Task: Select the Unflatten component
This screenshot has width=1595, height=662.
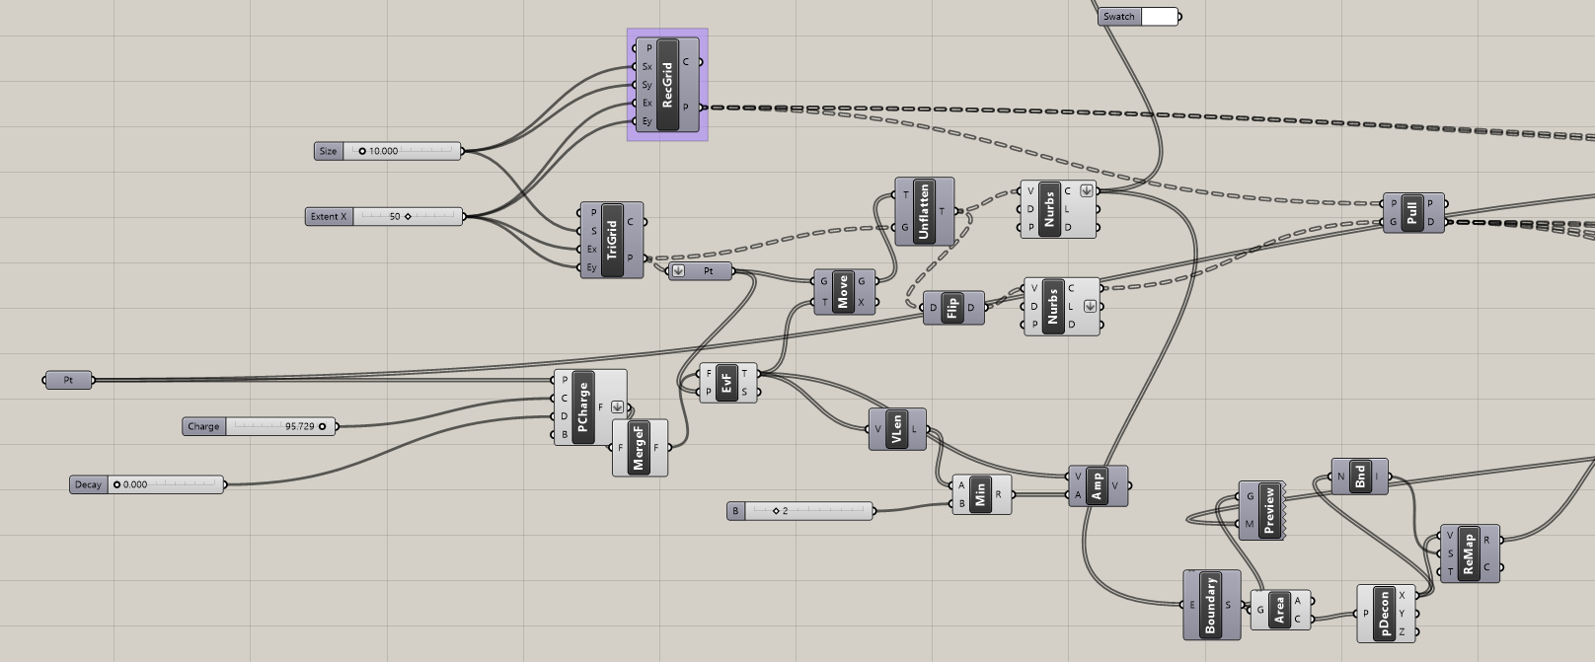Action: tap(924, 211)
